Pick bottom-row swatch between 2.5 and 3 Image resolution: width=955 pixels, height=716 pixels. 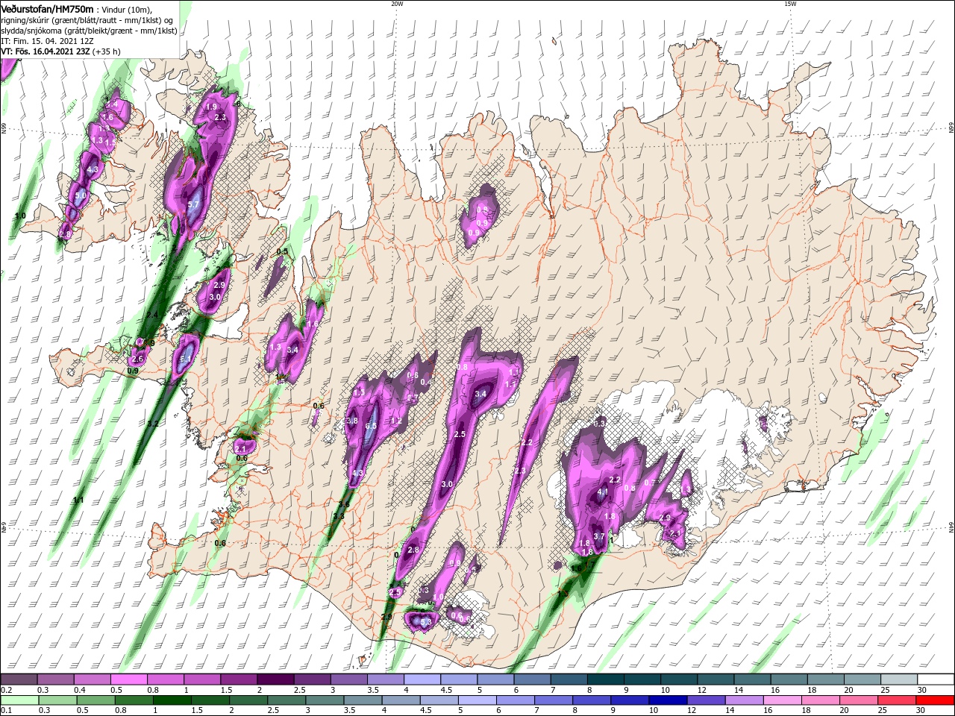pos(286,700)
